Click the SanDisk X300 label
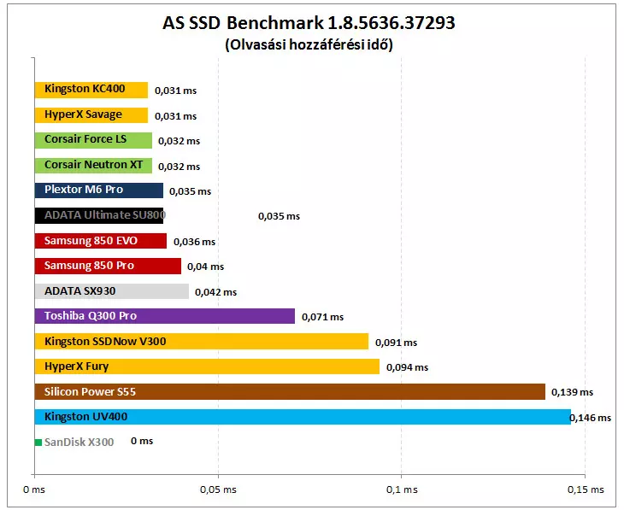The image size is (624, 510). tap(79, 442)
